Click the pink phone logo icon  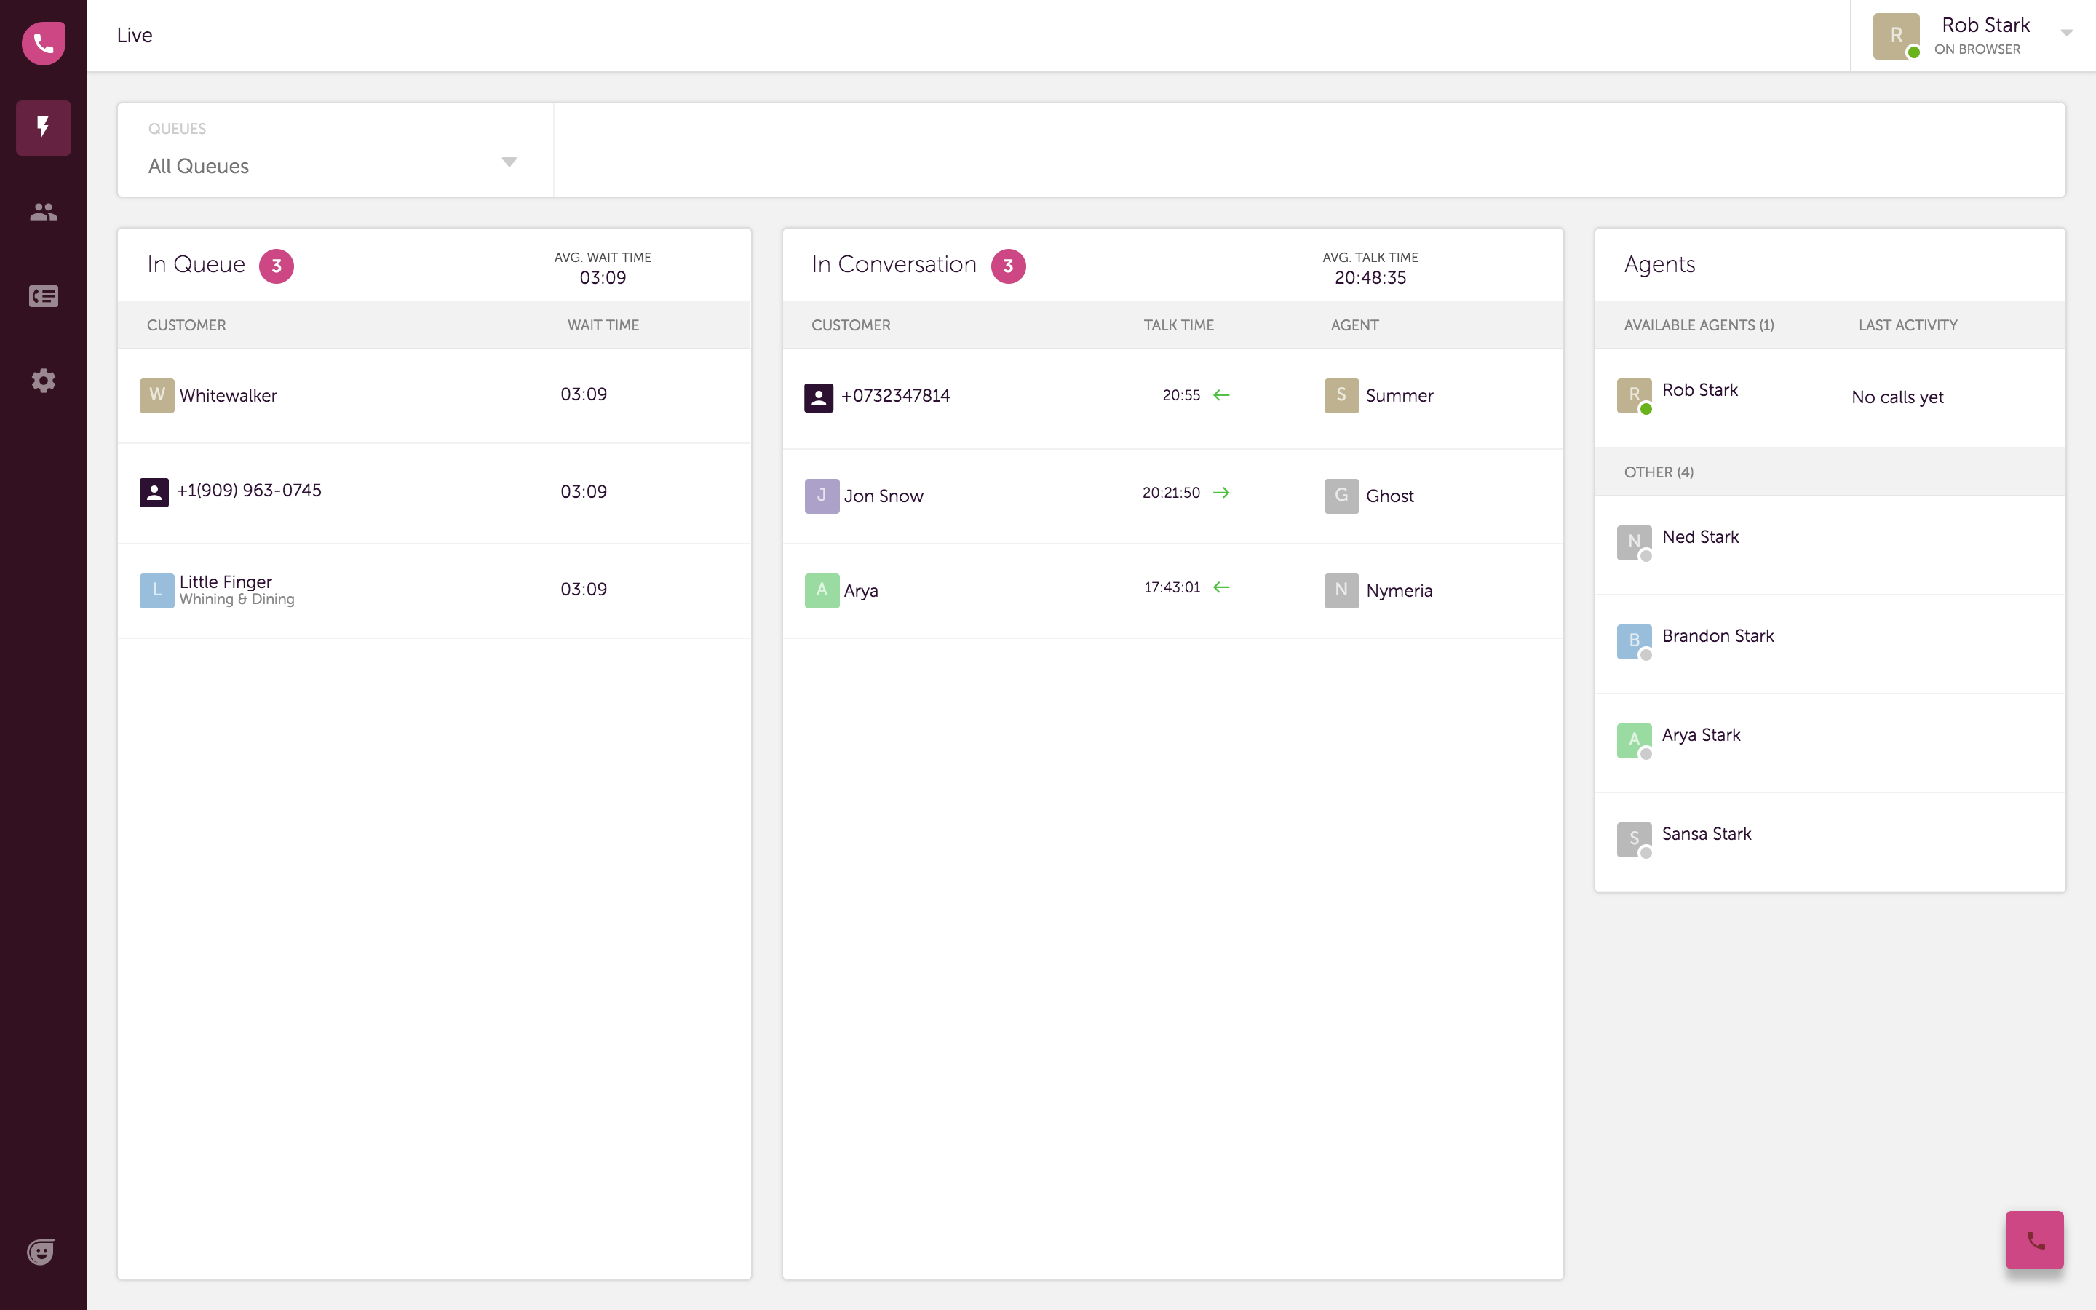point(44,44)
